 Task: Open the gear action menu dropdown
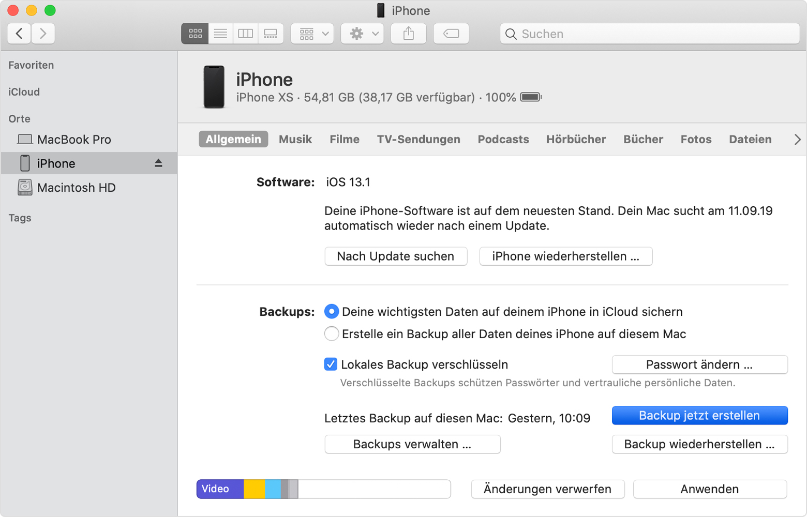362,34
